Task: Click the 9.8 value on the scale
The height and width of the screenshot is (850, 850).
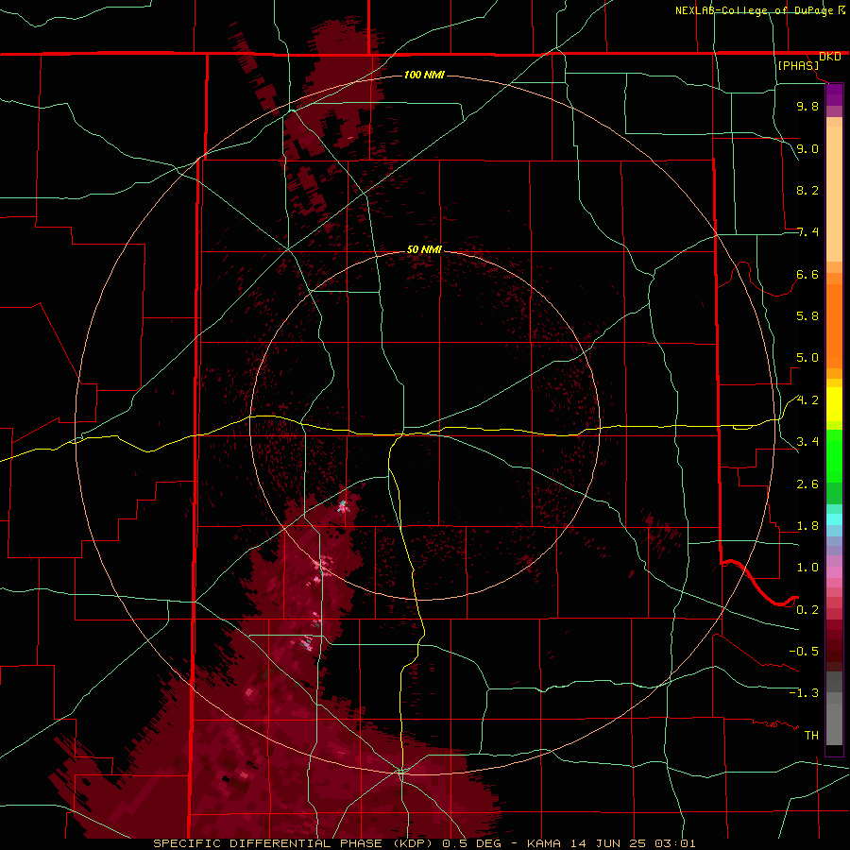Action: pos(807,106)
